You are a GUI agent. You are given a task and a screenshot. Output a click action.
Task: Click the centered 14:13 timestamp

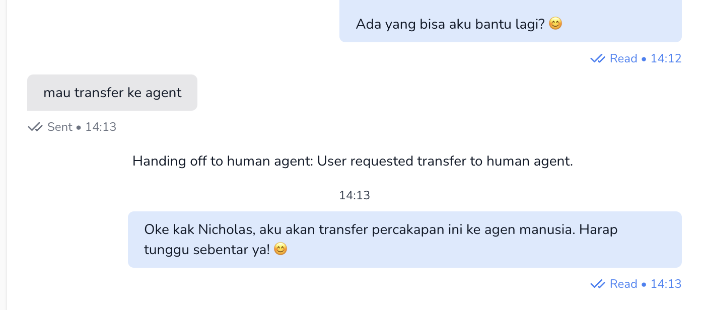point(355,195)
